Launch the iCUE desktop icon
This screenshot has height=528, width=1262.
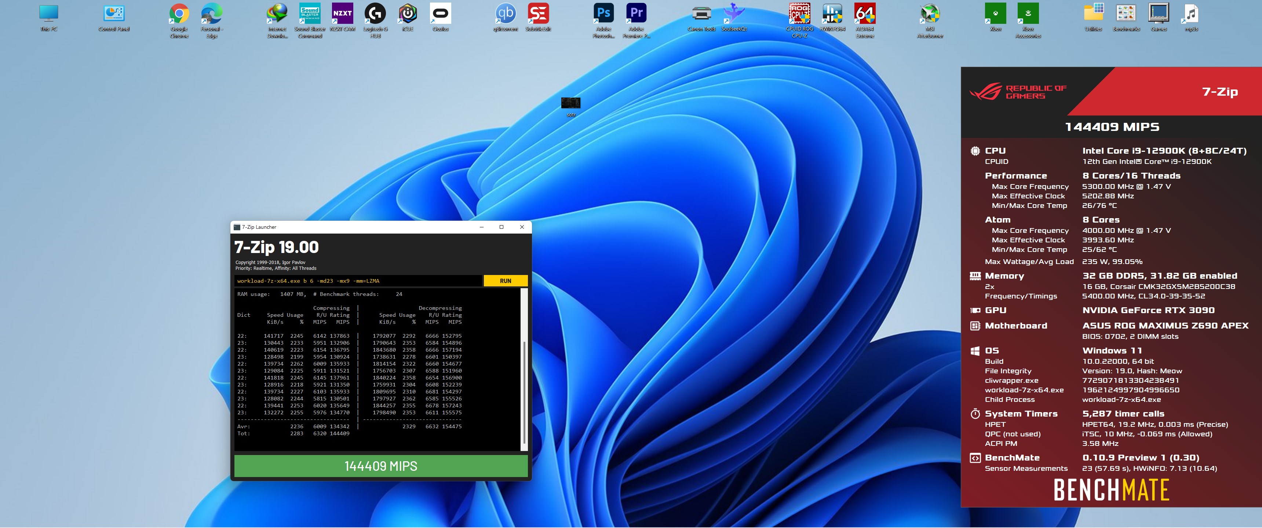point(408,18)
